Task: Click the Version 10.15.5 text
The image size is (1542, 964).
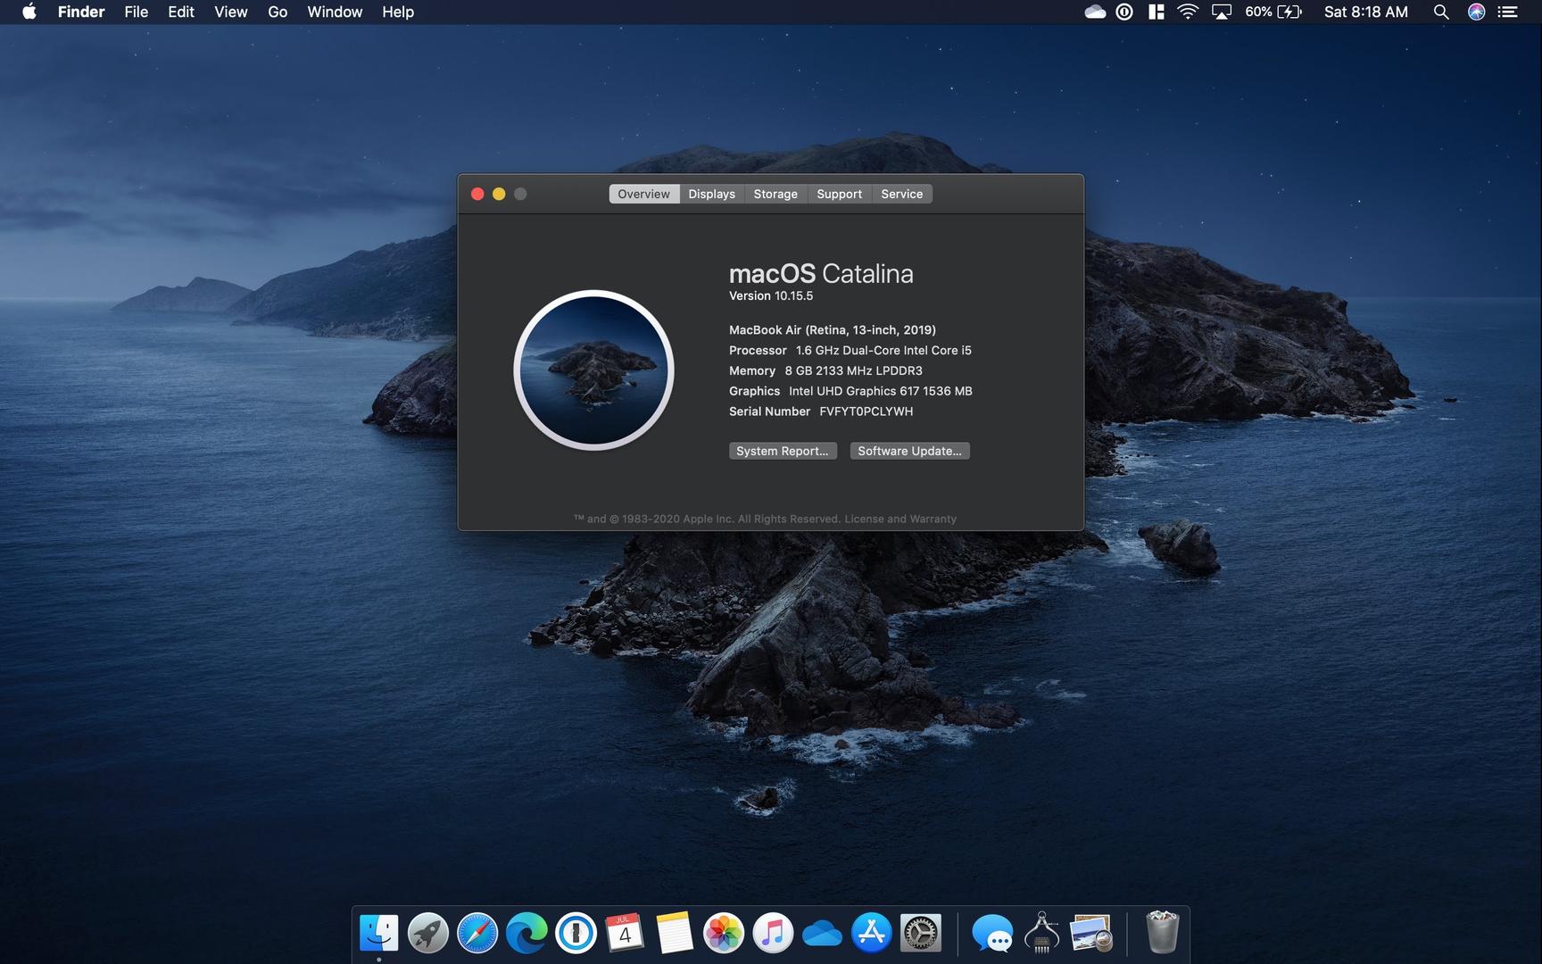Action: [x=771, y=295]
